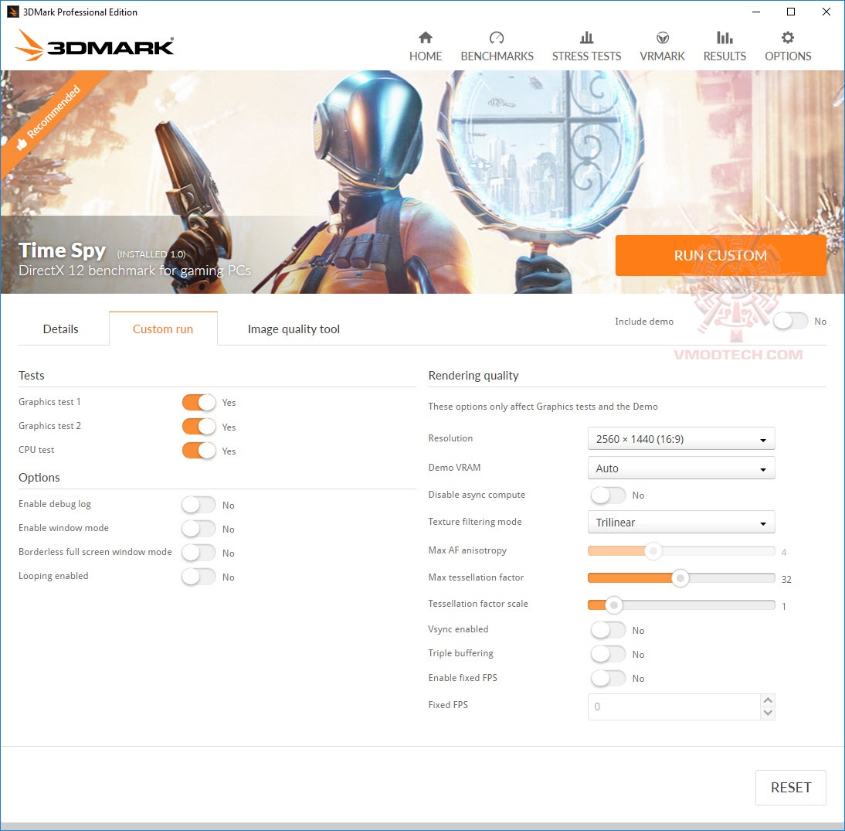Enable the Looping enabled switch

[x=199, y=577]
